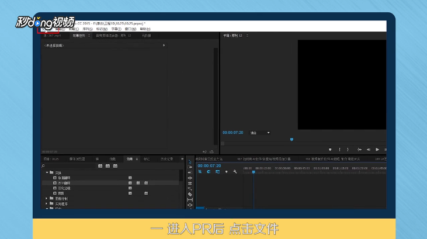Open the 项目: 10.25 tab
The width and height of the screenshot is (427, 239).
coord(51,159)
